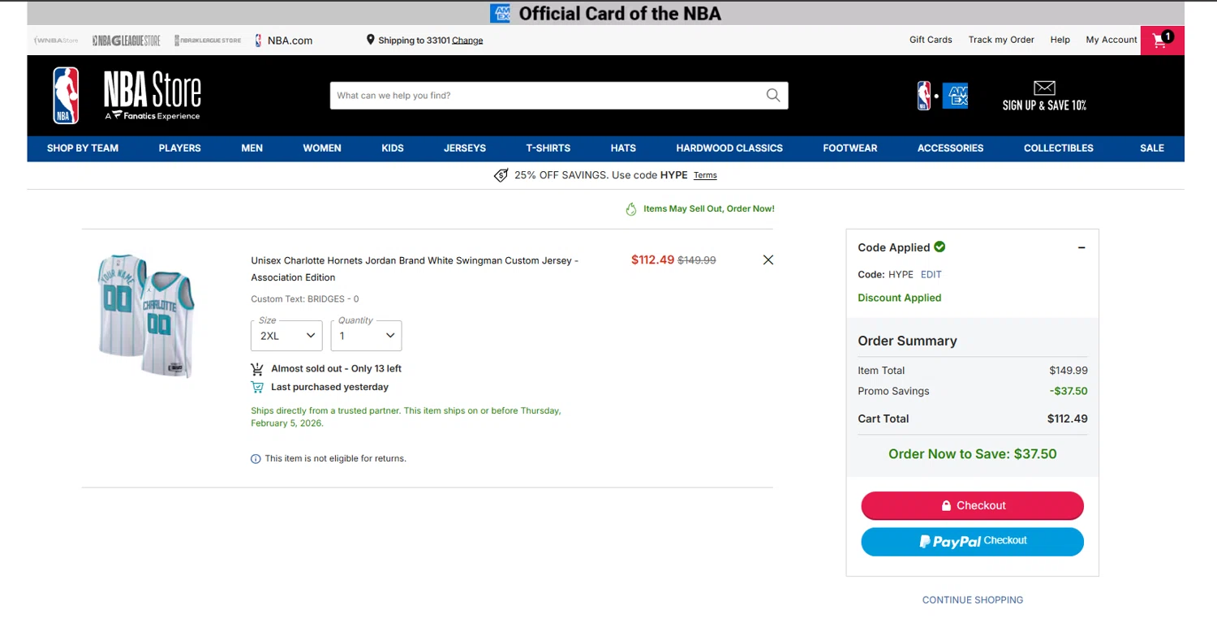
Task: Open the Hats menu
Action: pyautogui.click(x=623, y=148)
